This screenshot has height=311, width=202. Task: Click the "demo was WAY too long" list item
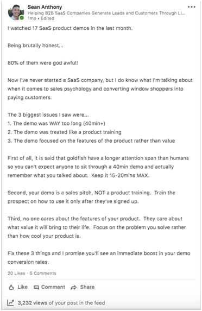pyautogui.click(x=56, y=124)
